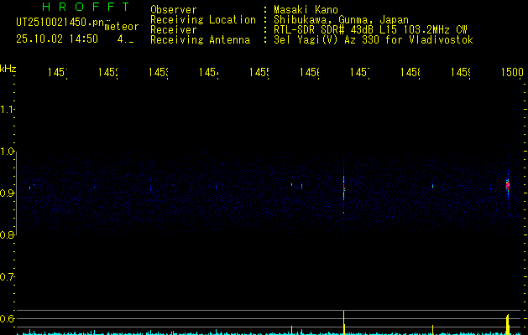Click the Receiving Antenna label
Image resolution: width=528 pixels, height=335 pixels.
[x=200, y=40]
